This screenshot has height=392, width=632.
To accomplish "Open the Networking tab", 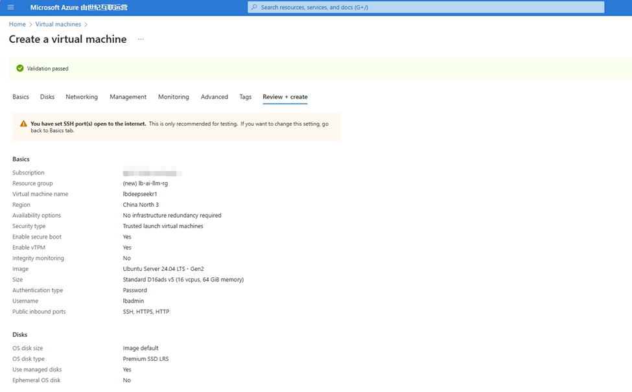I will tap(82, 97).
